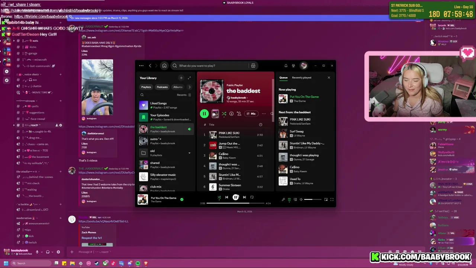The height and width of the screenshot is (268, 476).
Task: Deafen with Discord headphones icon
Action: 48,252
